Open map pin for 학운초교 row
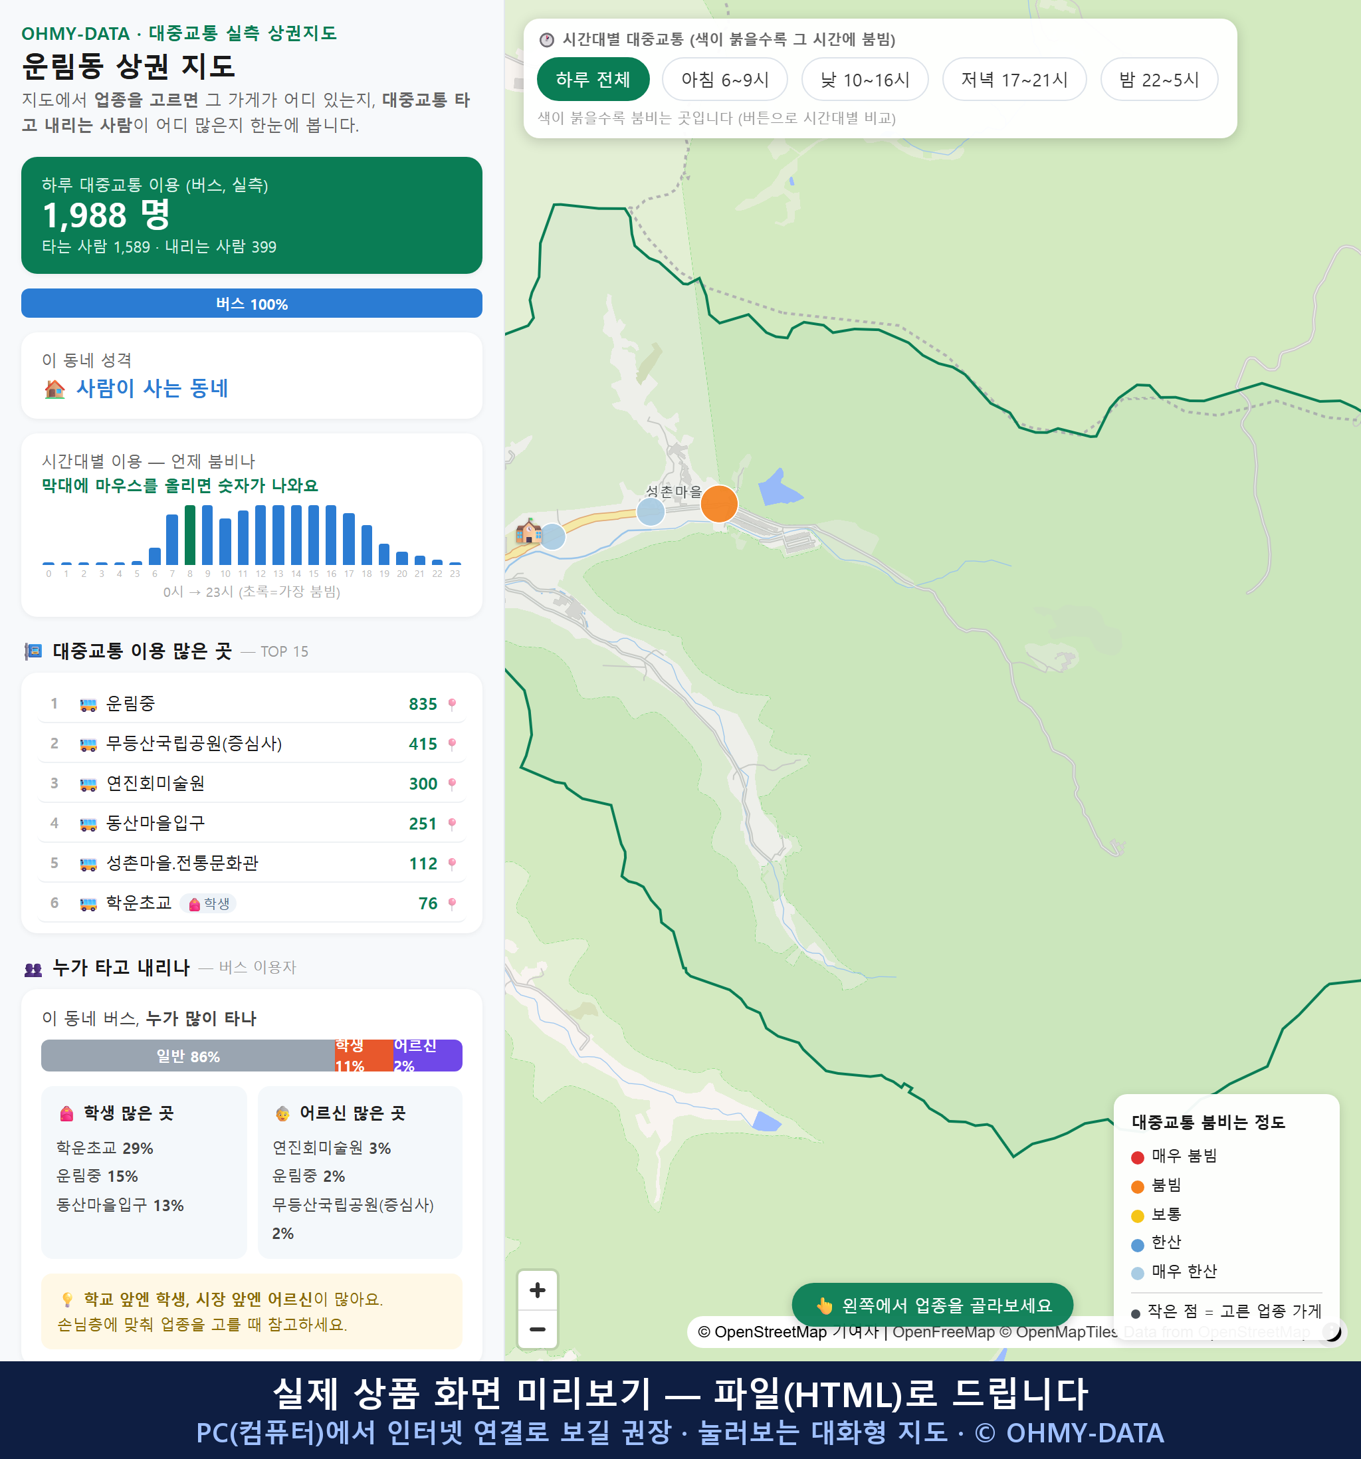1361x1459 pixels. 452,903
